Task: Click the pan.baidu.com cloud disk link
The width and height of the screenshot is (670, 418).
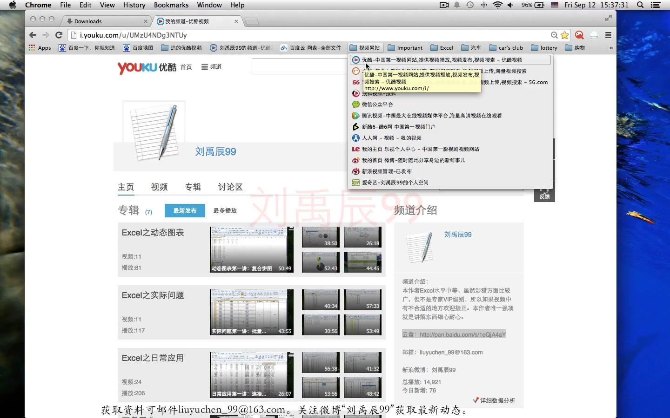Action: [x=462, y=334]
